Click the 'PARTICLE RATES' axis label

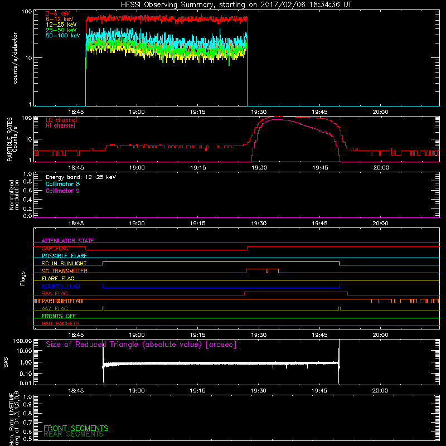pyautogui.click(x=9, y=139)
